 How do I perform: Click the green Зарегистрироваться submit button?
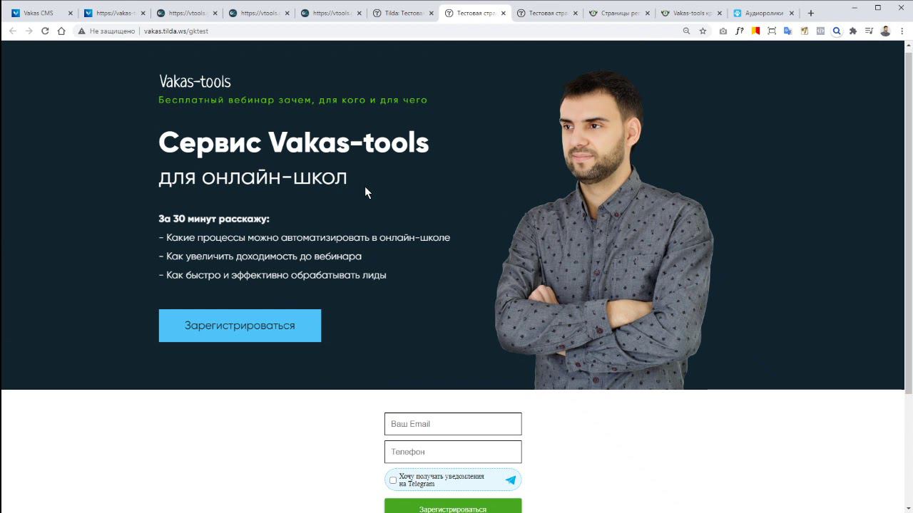coord(453,506)
